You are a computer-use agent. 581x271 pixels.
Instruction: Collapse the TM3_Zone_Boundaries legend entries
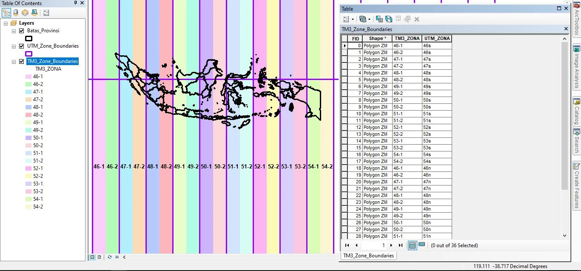14,61
